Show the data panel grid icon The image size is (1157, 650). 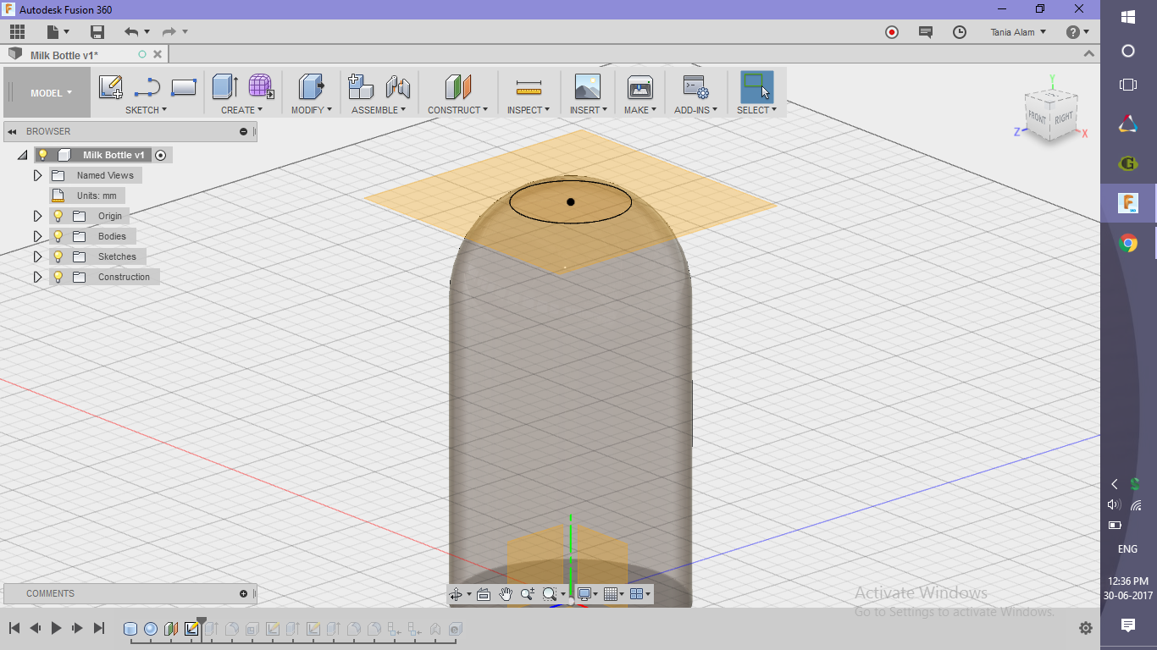coord(18,32)
